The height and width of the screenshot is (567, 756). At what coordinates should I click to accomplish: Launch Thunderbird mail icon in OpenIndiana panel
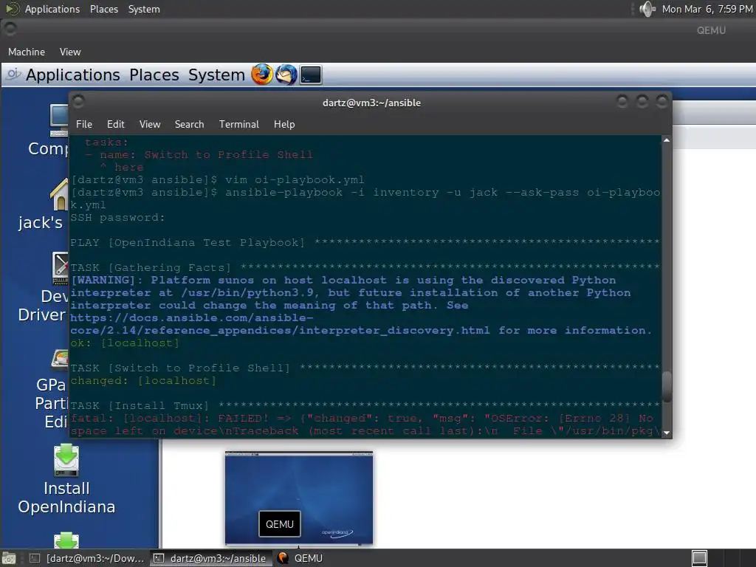[286, 75]
